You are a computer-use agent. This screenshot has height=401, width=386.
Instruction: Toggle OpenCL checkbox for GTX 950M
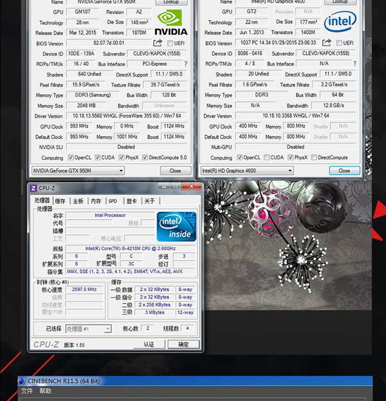pyautogui.click(x=71, y=158)
